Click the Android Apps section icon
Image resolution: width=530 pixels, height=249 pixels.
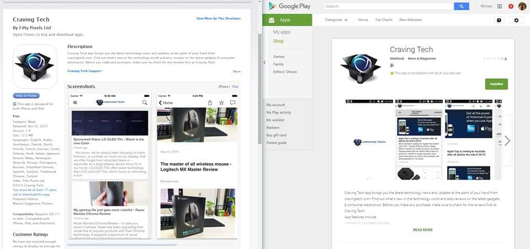point(271,20)
